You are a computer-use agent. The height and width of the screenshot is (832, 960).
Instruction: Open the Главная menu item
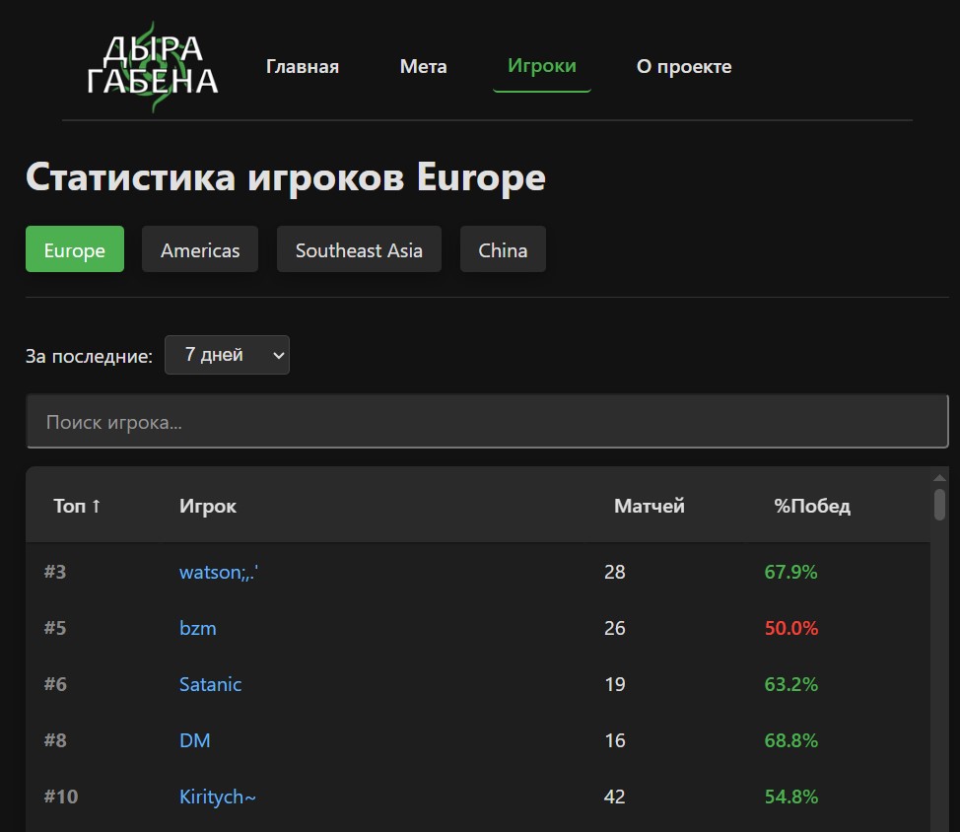tap(303, 66)
